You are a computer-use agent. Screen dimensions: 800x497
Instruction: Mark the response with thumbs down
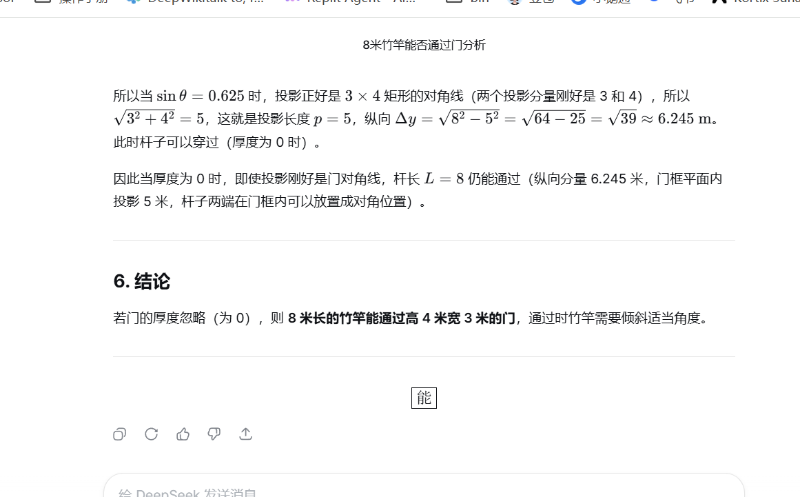(214, 434)
